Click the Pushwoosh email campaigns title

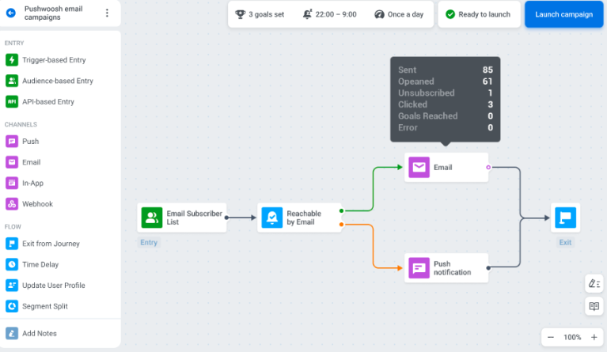tap(54, 13)
